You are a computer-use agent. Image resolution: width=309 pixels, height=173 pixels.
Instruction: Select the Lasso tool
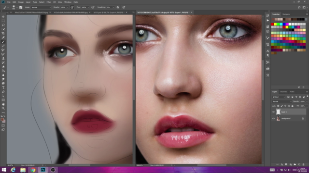(3, 25)
